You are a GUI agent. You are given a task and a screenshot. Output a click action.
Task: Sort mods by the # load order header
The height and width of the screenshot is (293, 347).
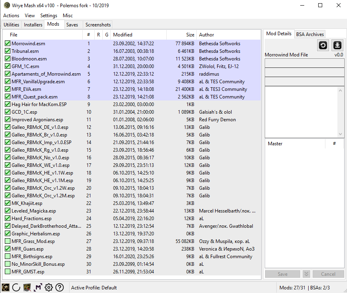click(88, 35)
